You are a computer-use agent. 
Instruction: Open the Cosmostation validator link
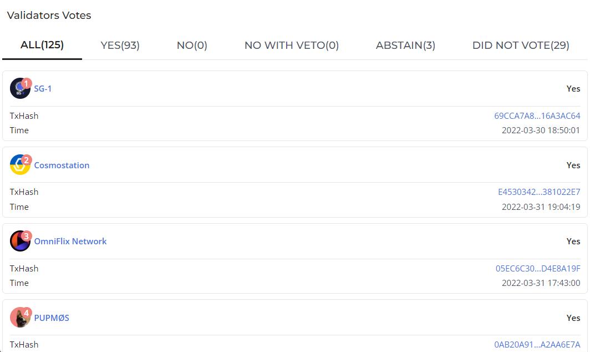pos(62,165)
